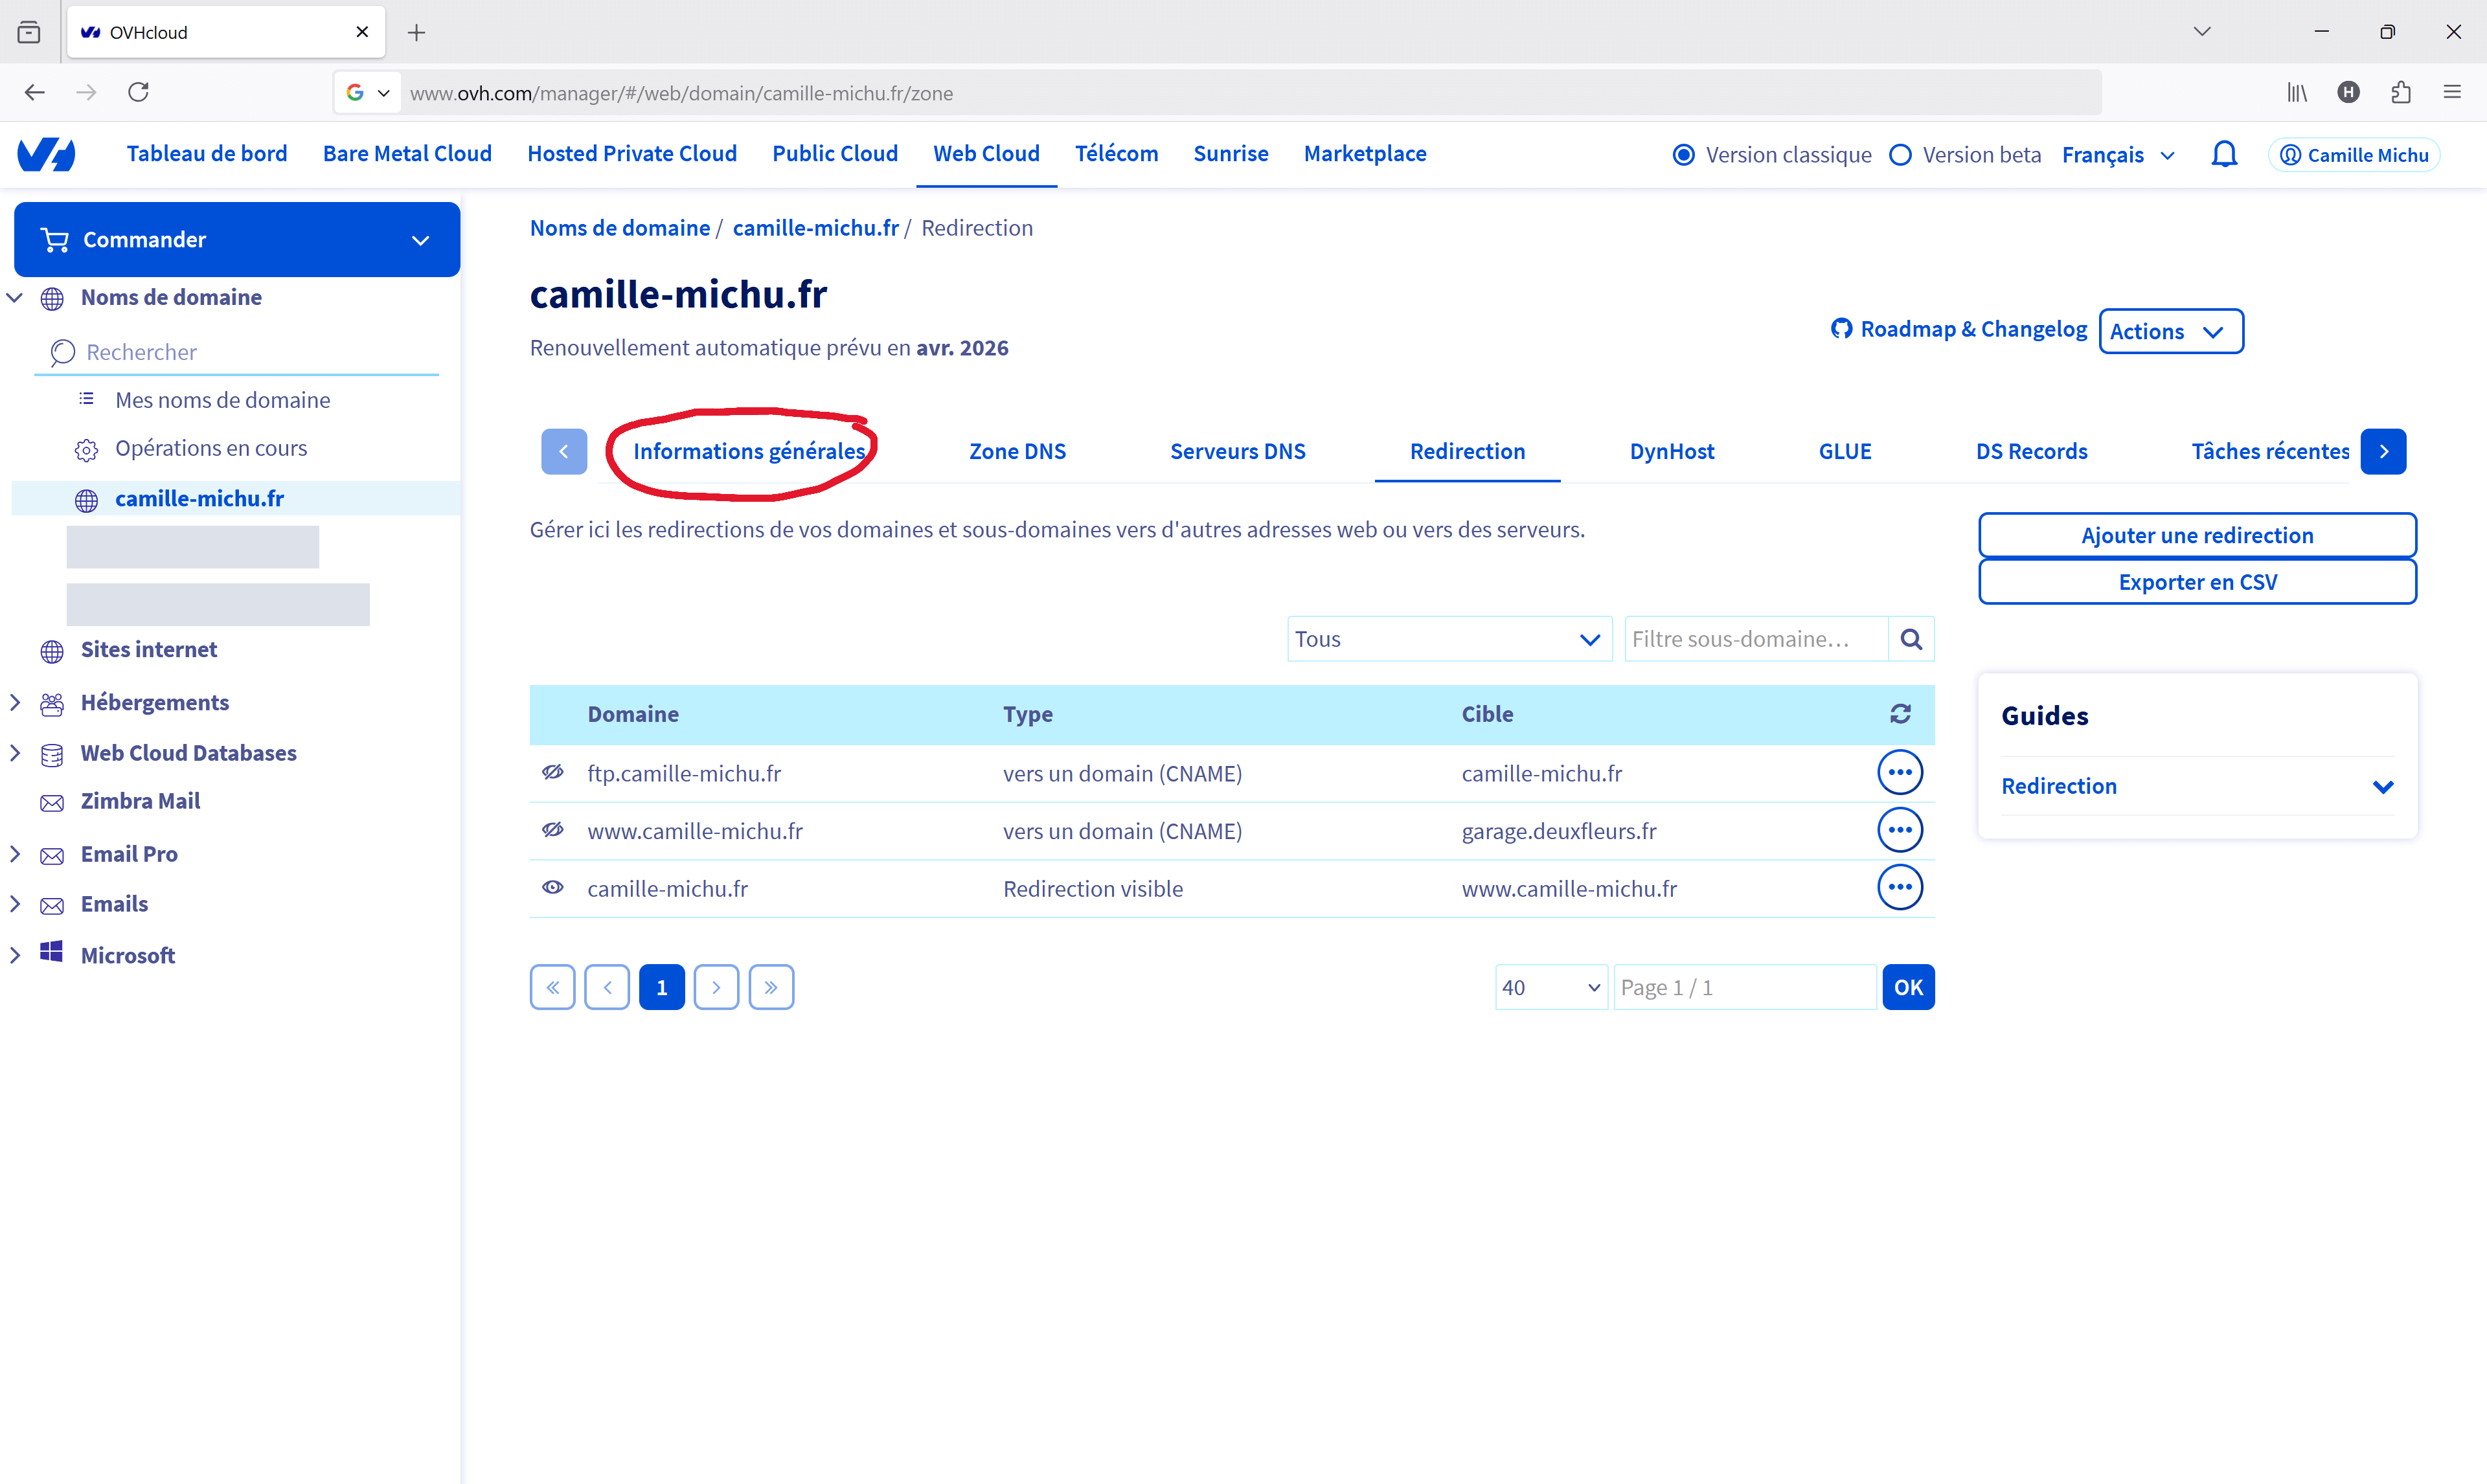Open the notifications bell

(x=2224, y=155)
